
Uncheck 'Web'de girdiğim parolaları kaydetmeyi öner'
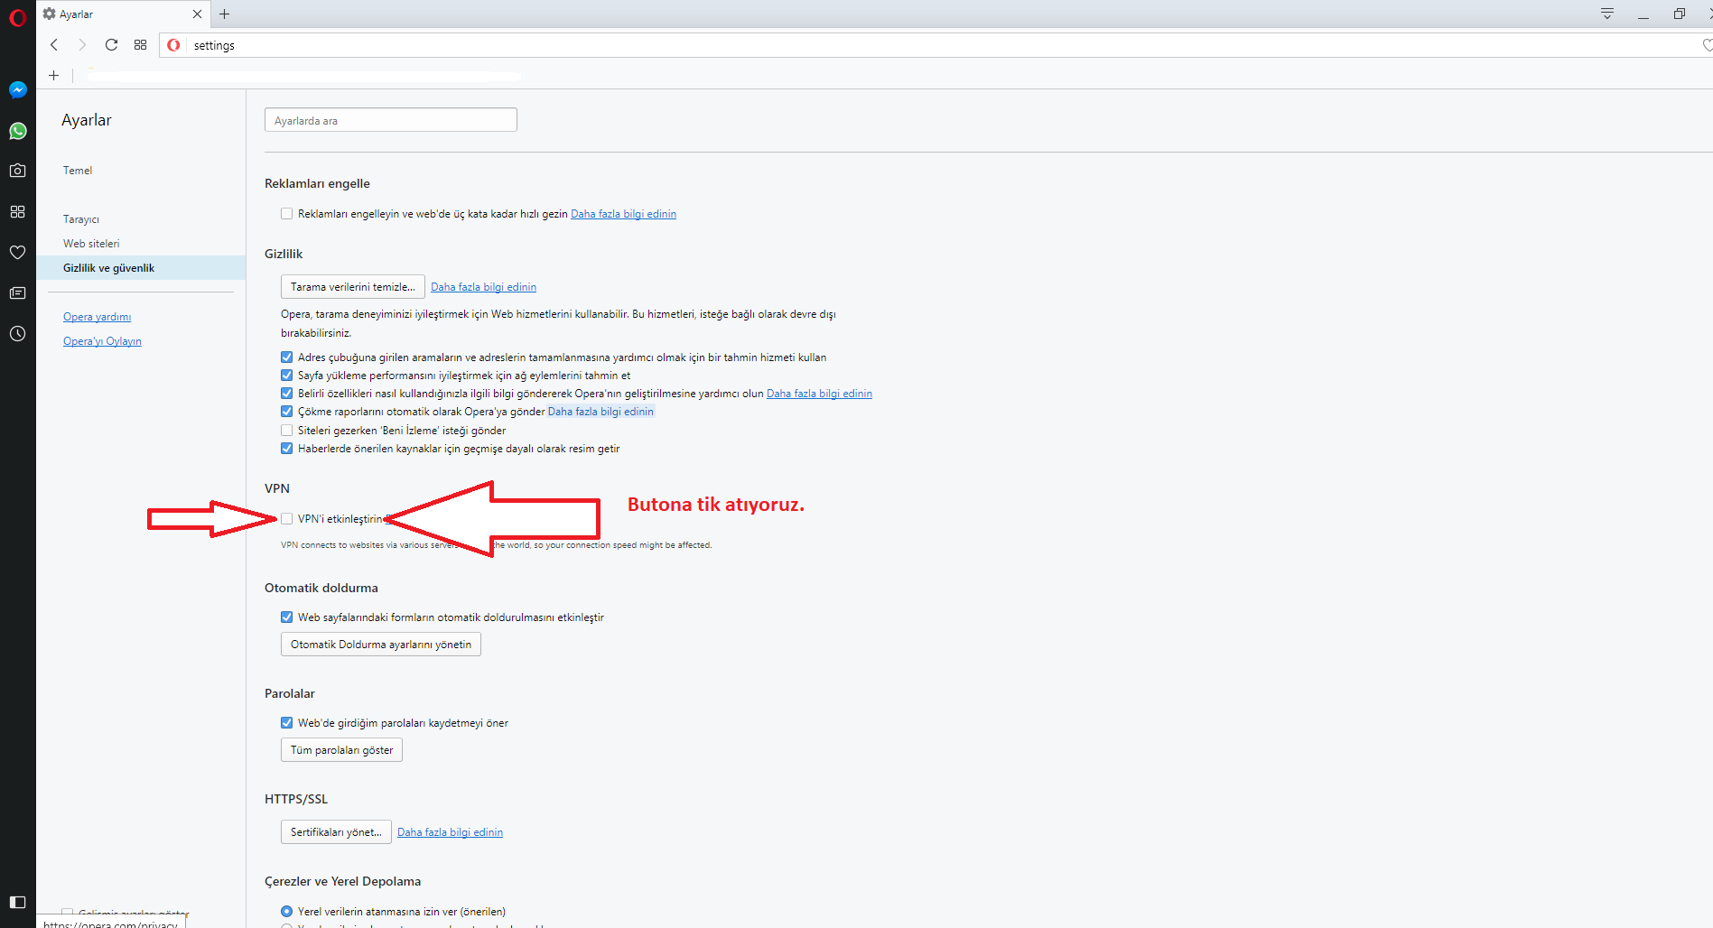[x=286, y=723]
